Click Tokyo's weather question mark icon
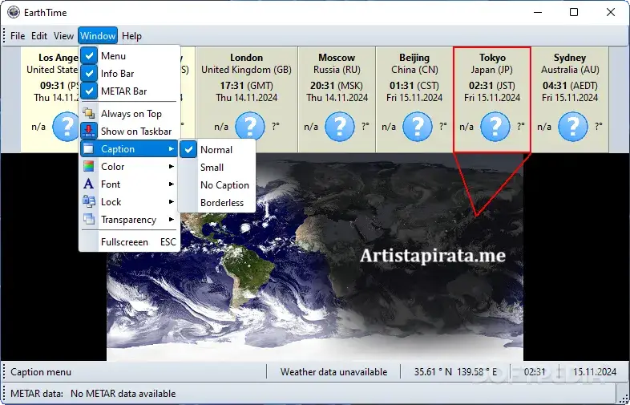630x405 pixels. [495, 127]
